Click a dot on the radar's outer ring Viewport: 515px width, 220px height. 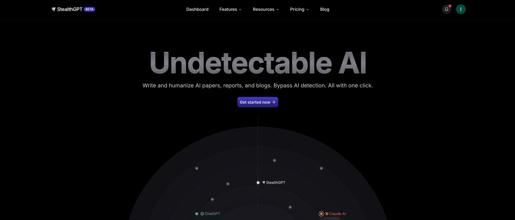pyautogui.click(x=274, y=160)
